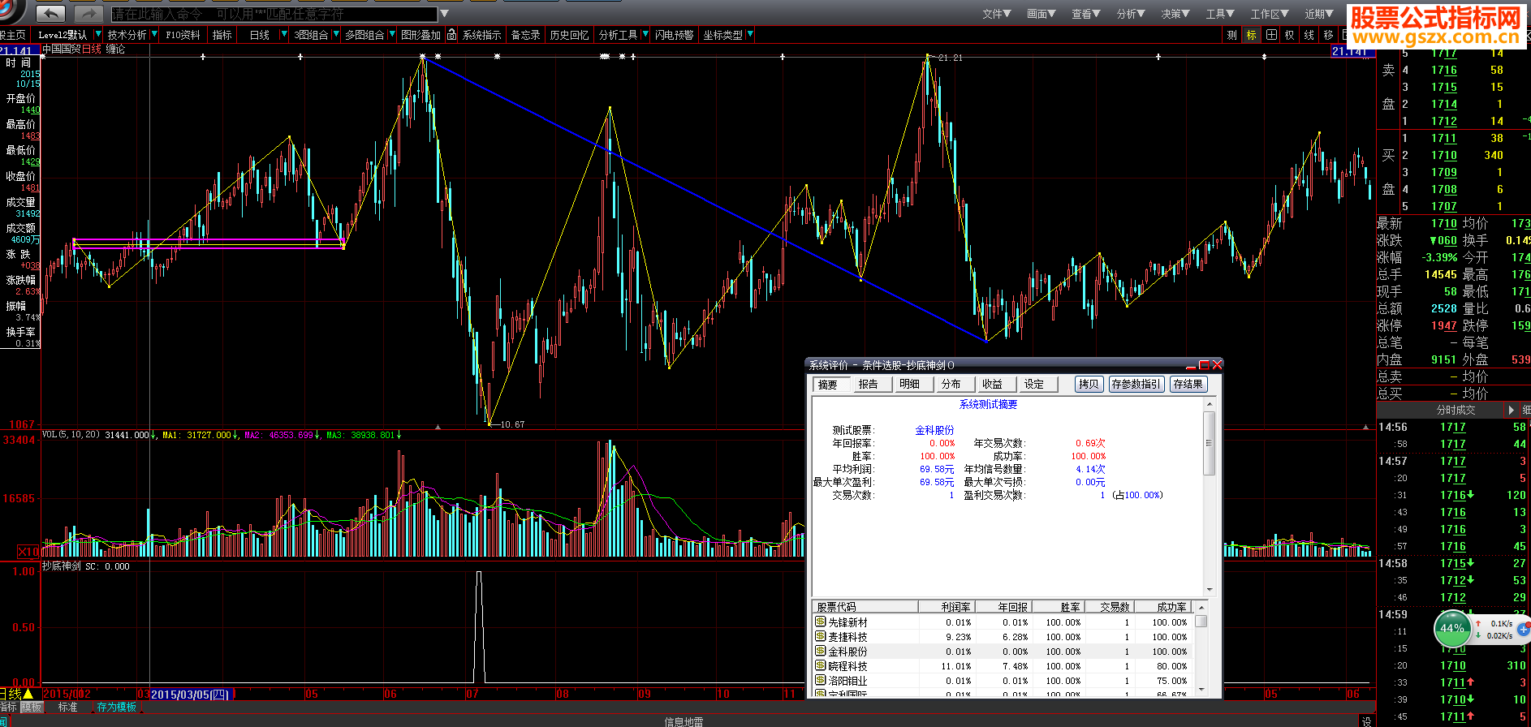Click the 标准 template tab
Viewport: 1531px width, 727px height.
pyautogui.click(x=68, y=708)
